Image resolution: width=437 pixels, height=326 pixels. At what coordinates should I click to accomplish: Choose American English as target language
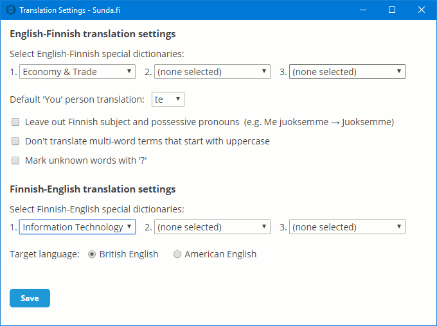(x=177, y=254)
